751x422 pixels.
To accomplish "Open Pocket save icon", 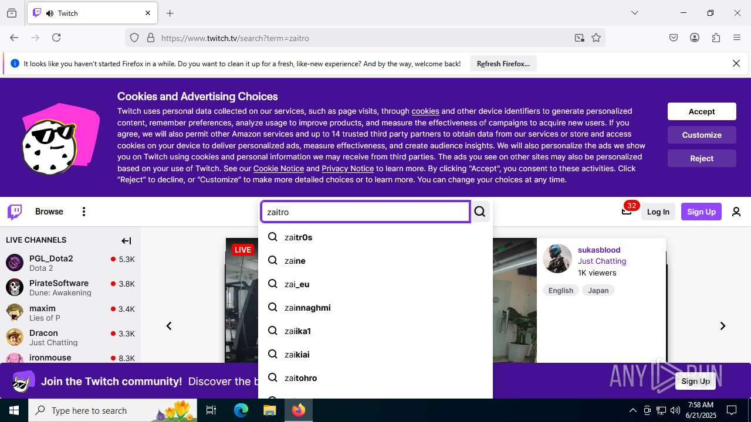I will coord(674,38).
